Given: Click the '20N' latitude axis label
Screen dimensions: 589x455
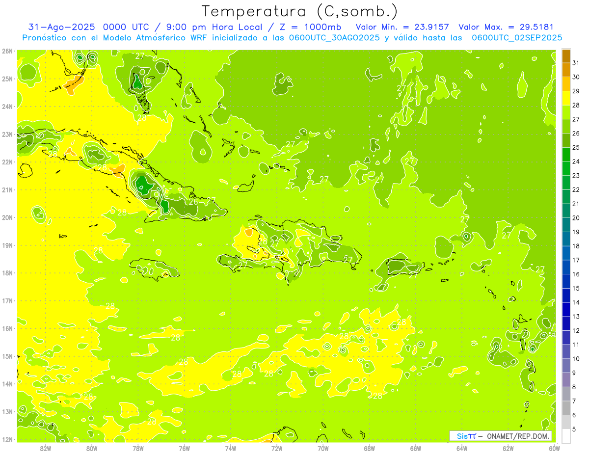Looking at the screenshot, I should pyautogui.click(x=7, y=217).
